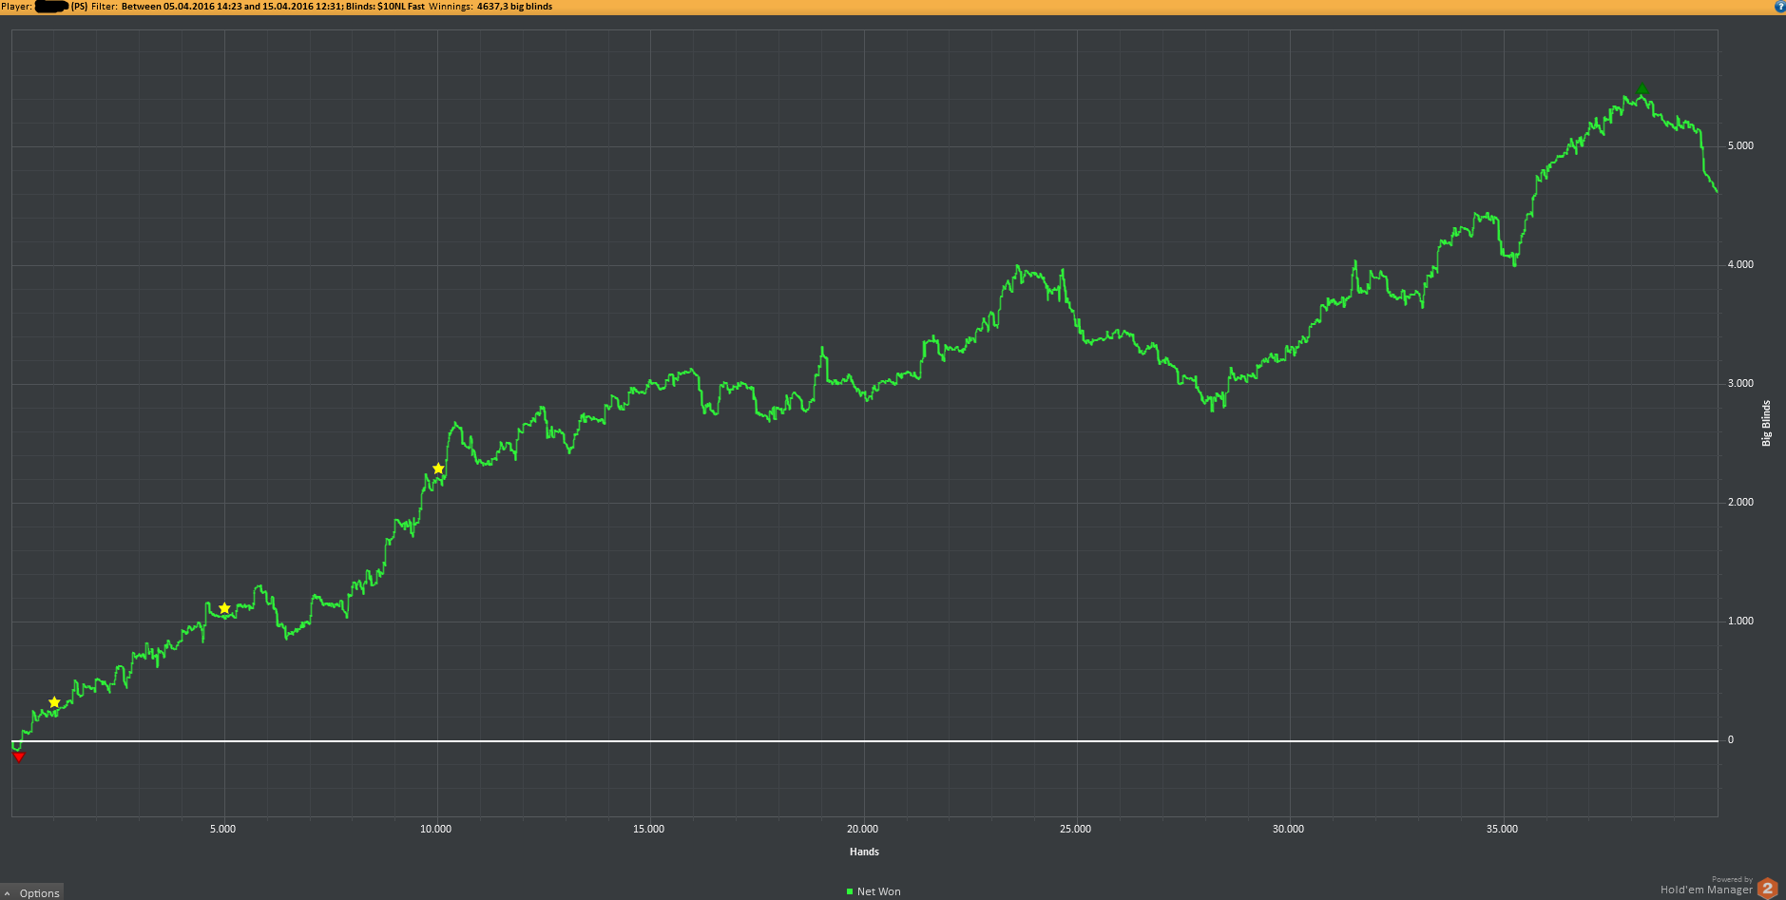
Task: Click the 15.000 hands axis label
Action: 649,829
